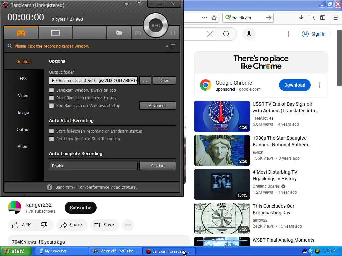
Task: Click the YouTube search magnifier button
Action: pos(226,34)
